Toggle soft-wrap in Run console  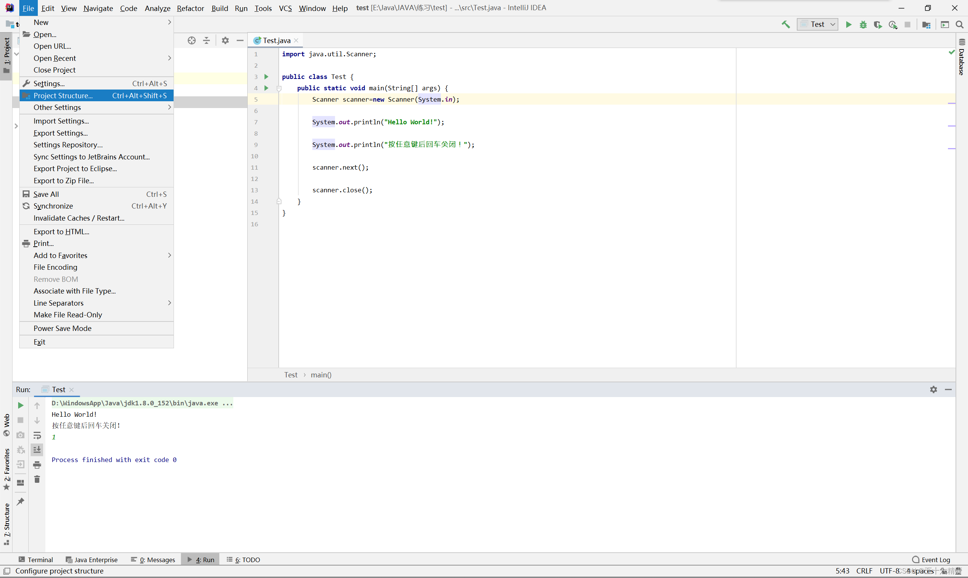37,435
